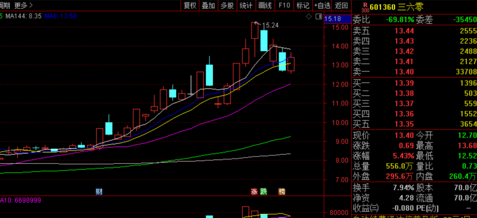477x218 pixels.
Task: Click the red 涨 event marker
Action: (x=254, y=192)
